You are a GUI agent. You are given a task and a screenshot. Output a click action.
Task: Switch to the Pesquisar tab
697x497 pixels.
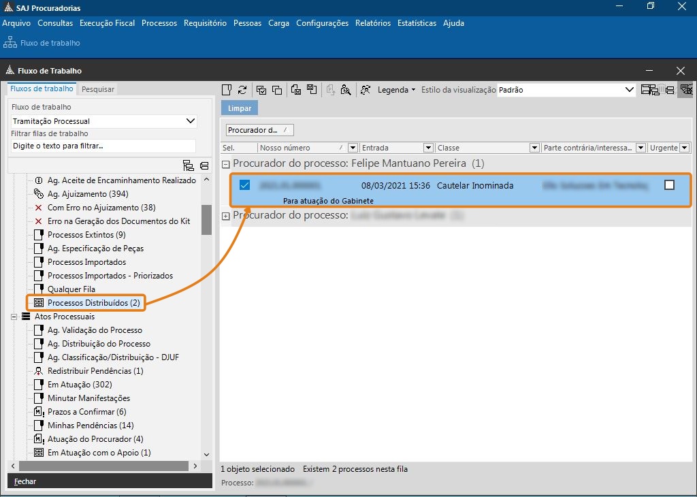pyautogui.click(x=98, y=89)
